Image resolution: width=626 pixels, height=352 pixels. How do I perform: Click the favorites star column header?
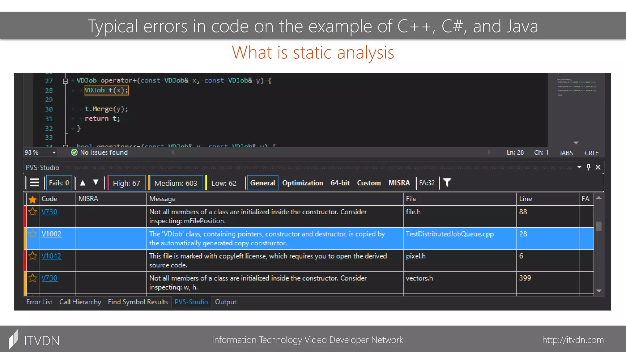pos(32,199)
